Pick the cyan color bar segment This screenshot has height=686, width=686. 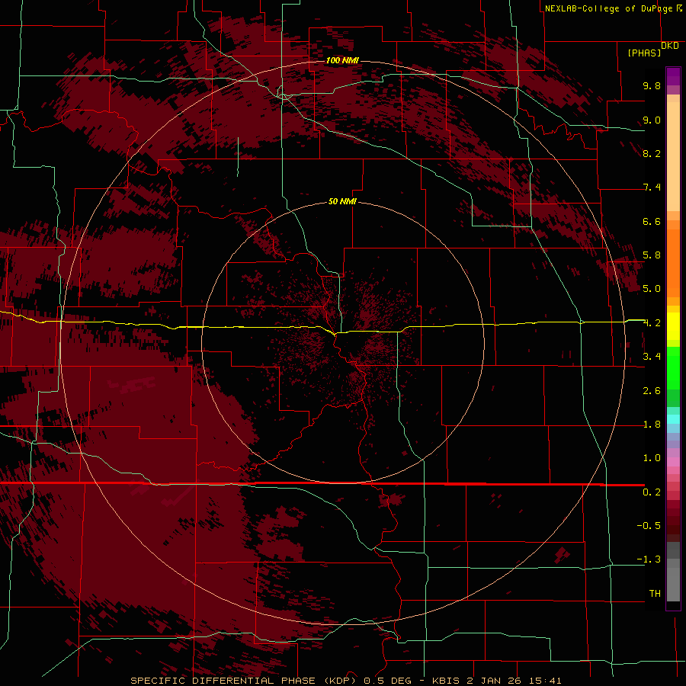tap(673, 419)
